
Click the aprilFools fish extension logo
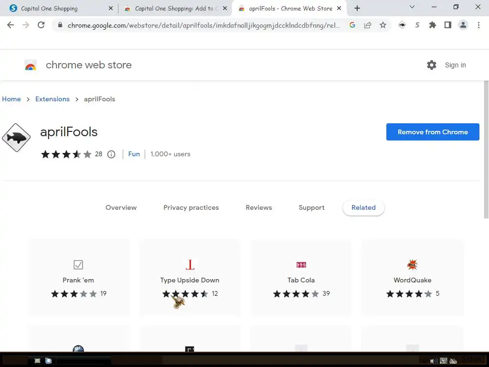(x=16, y=138)
